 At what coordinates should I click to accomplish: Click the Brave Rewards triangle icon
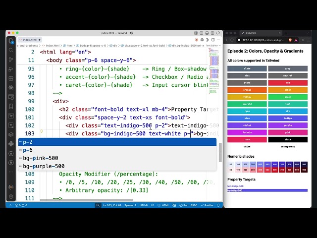[296, 40]
